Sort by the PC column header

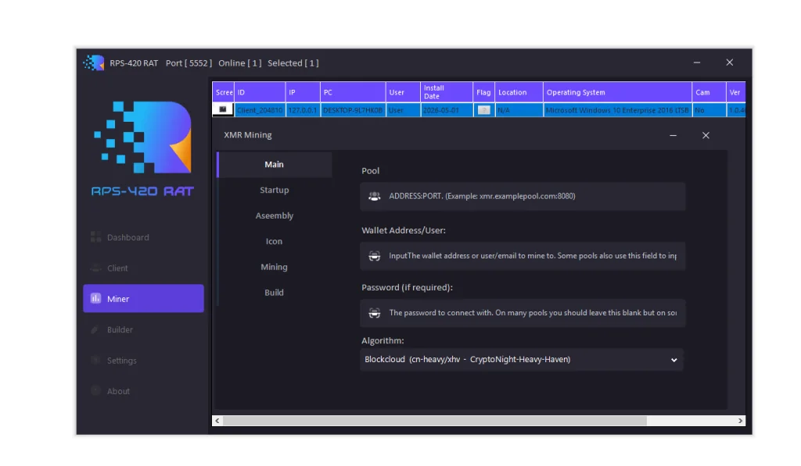pyautogui.click(x=353, y=92)
